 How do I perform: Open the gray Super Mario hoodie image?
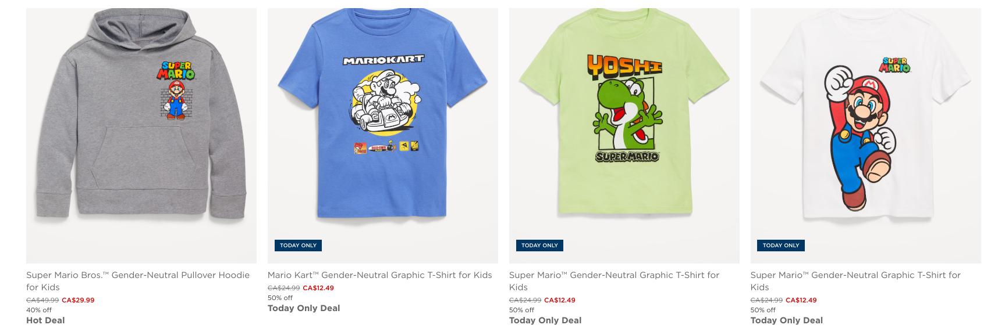(x=141, y=135)
